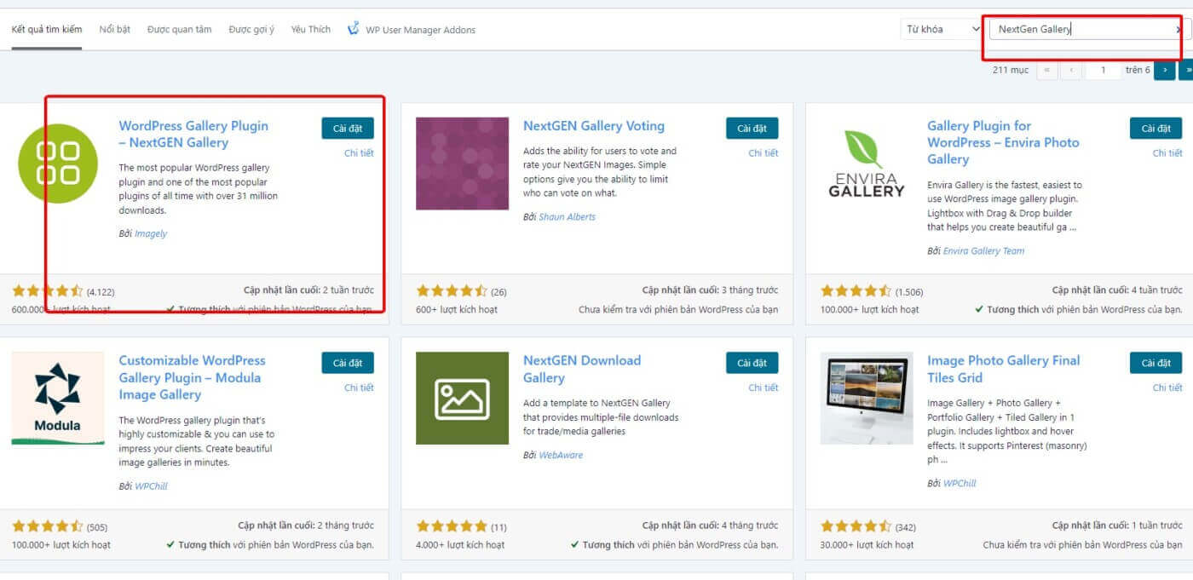Go to the previous results page arrow
Viewport: 1193px width, 580px height.
coord(1071,70)
